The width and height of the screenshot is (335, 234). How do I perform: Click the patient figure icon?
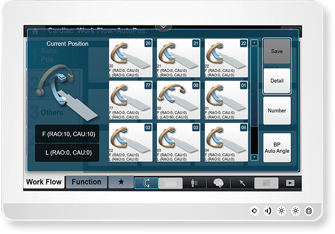[x=194, y=183]
